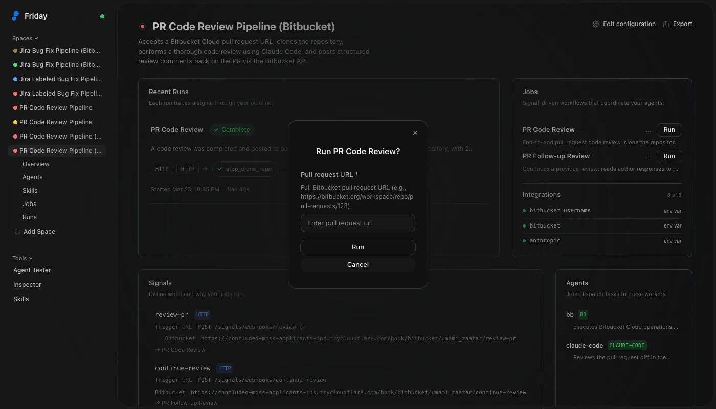Image resolution: width=716 pixels, height=409 pixels.
Task: Open the Inspector tool
Action: pyautogui.click(x=27, y=285)
